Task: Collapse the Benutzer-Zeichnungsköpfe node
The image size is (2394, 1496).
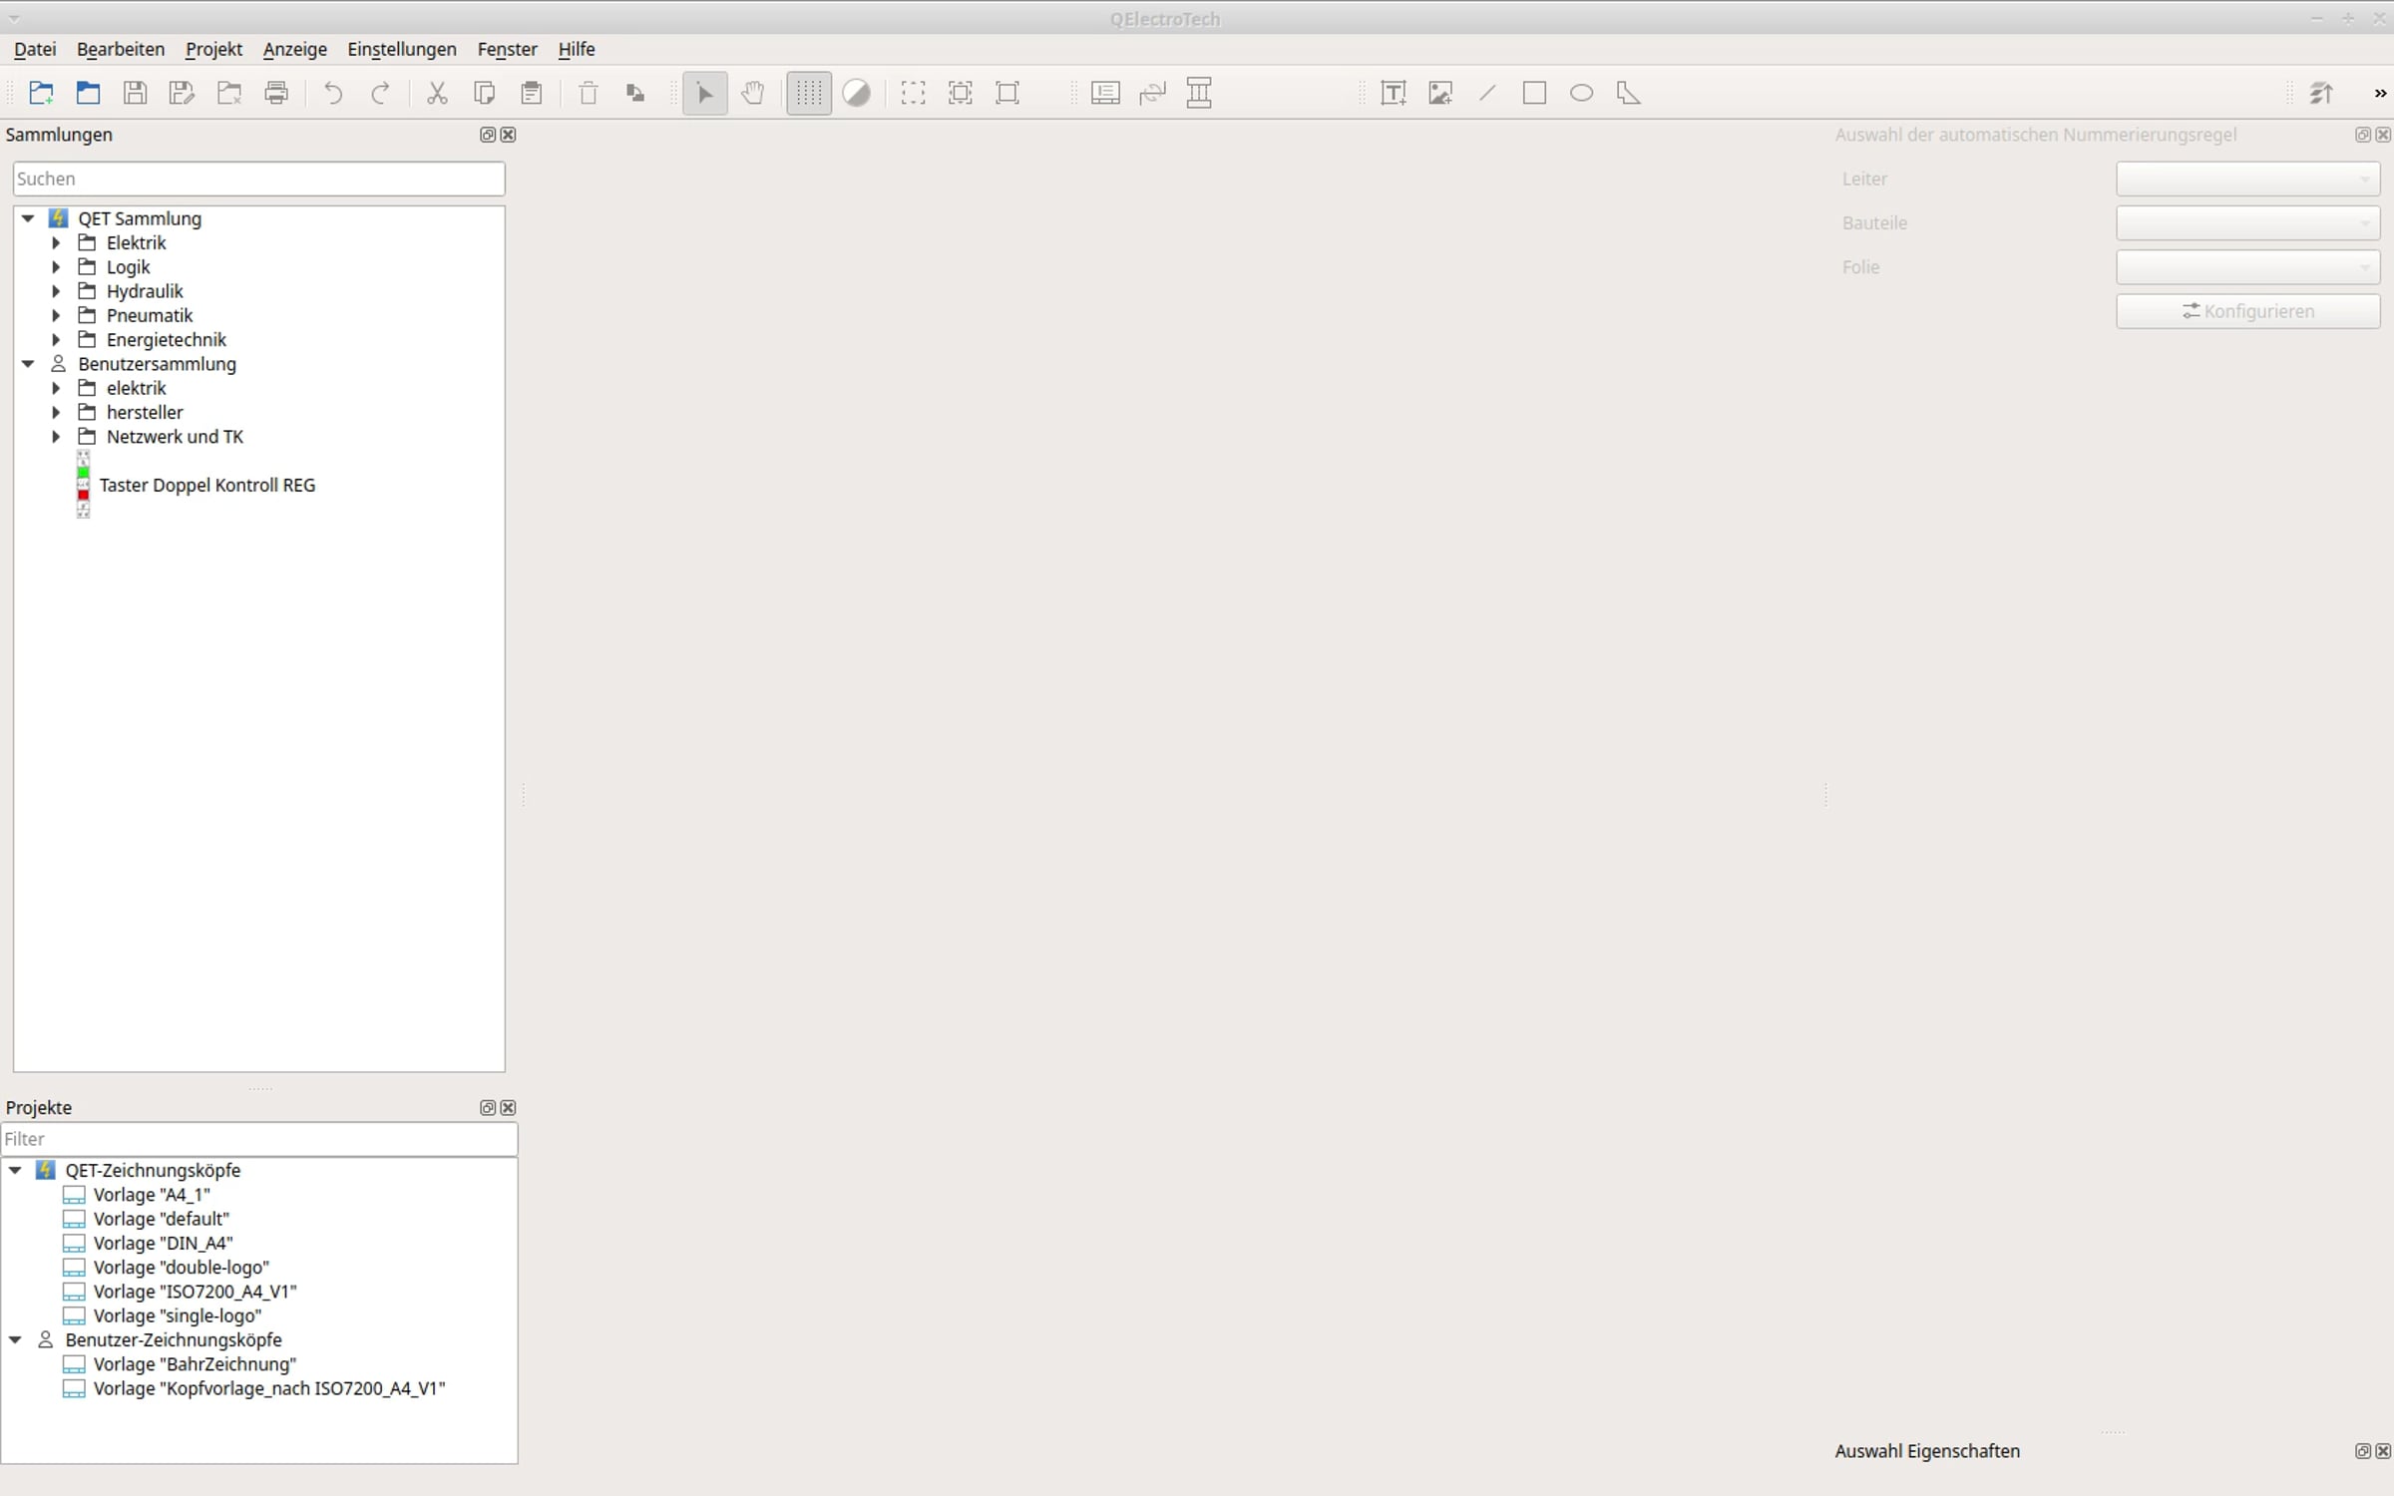Action: pos(15,1339)
